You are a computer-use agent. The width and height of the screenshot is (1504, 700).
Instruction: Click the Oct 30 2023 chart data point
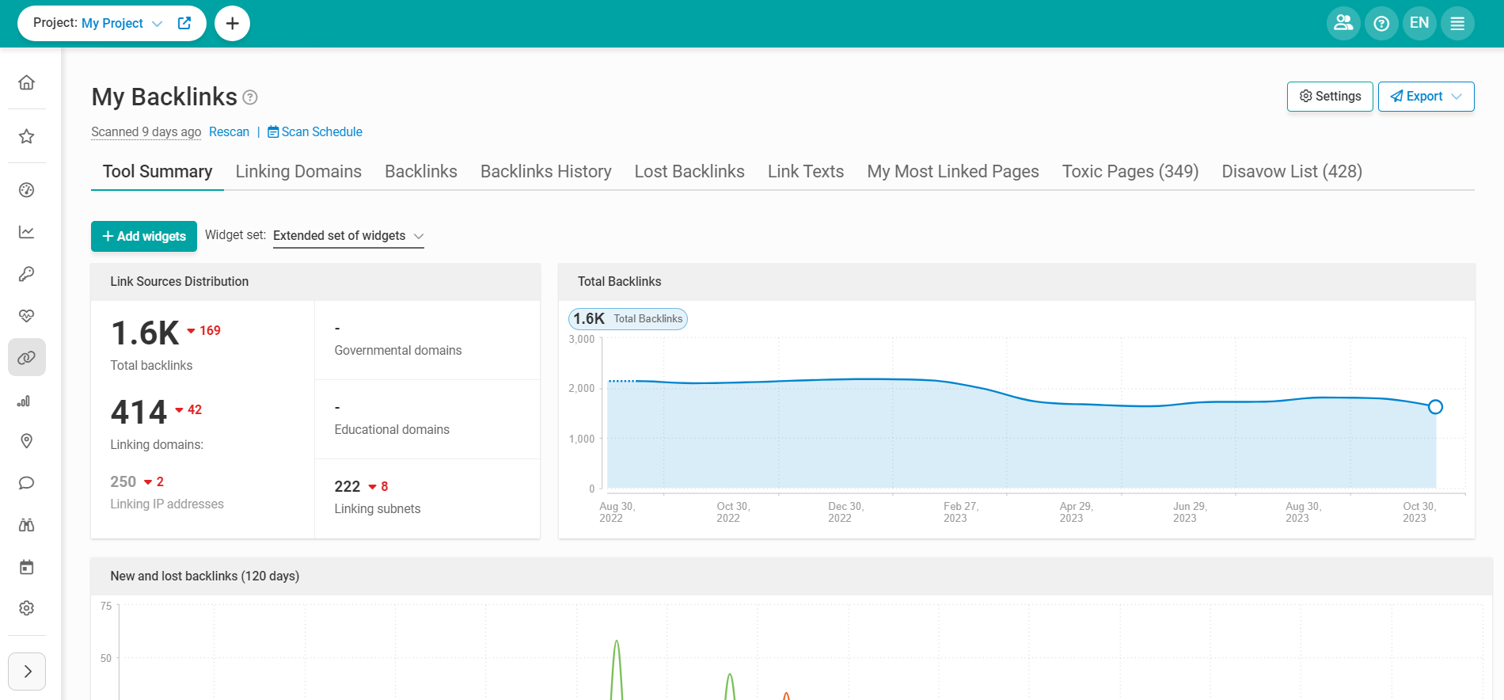pyautogui.click(x=1435, y=407)
